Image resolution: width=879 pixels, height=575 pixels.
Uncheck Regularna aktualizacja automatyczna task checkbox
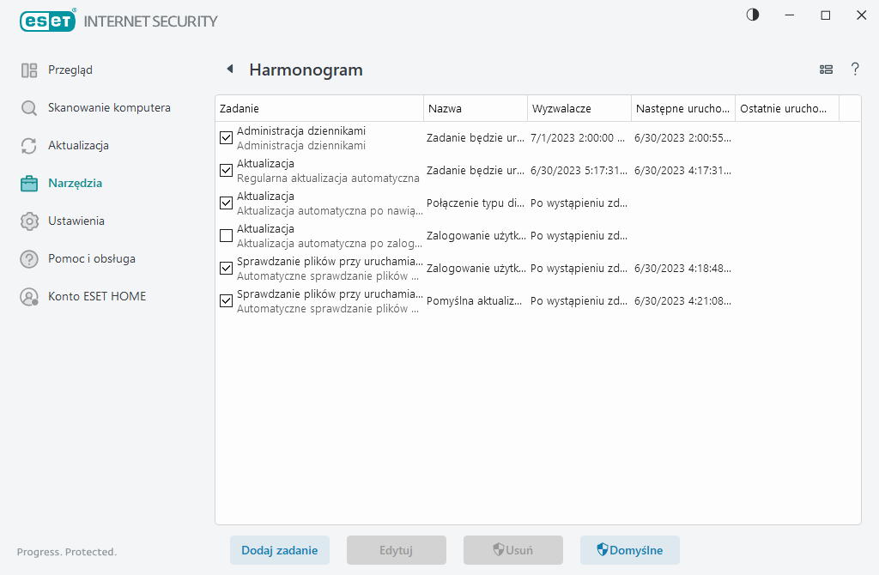pyautogui.click(x=227, y=170)
